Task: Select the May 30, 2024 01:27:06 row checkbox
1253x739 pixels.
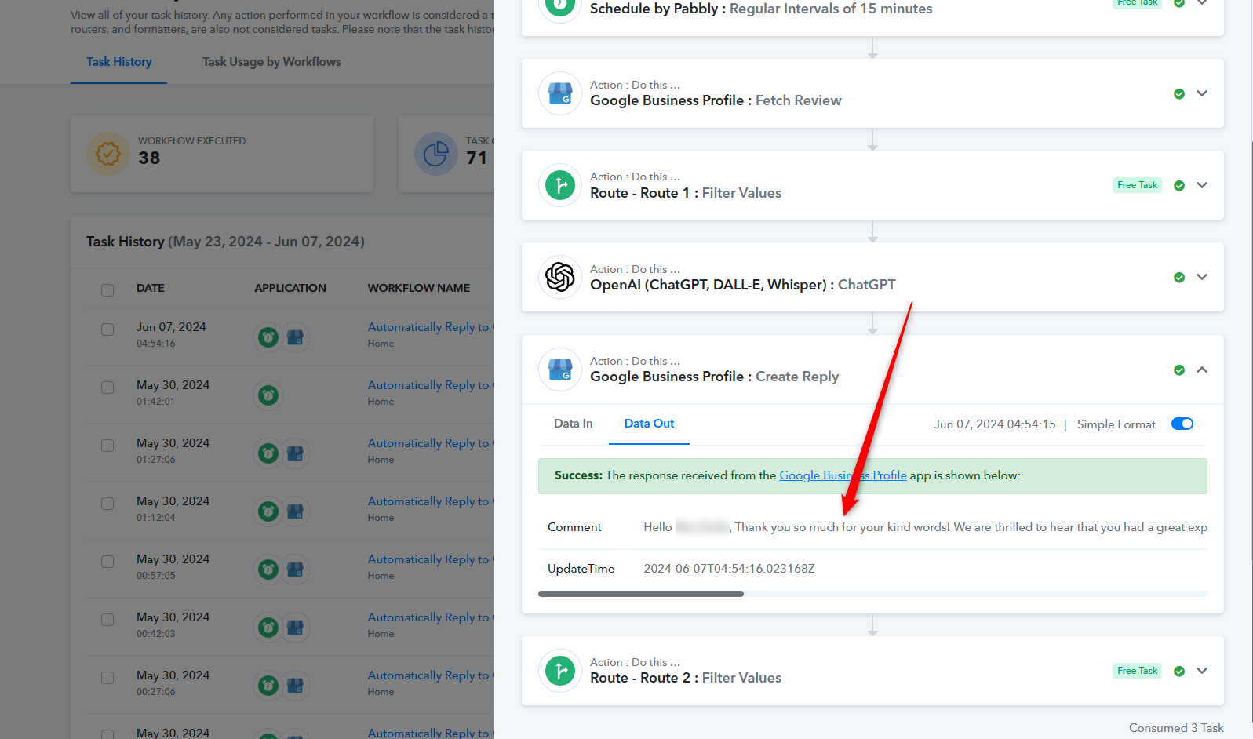Action: pyautogui.click(x=107, y=446)
